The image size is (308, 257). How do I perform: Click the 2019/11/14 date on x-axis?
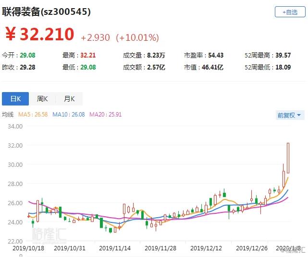115,248
